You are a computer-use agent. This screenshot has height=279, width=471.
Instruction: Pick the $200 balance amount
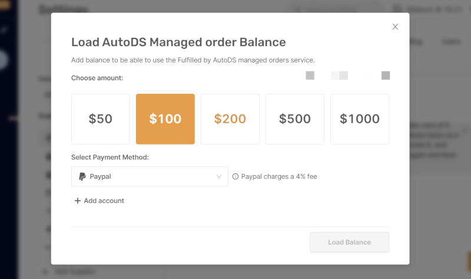coord(230,119)
